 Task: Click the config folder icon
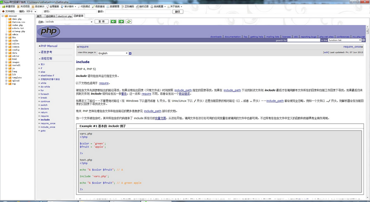10,50
